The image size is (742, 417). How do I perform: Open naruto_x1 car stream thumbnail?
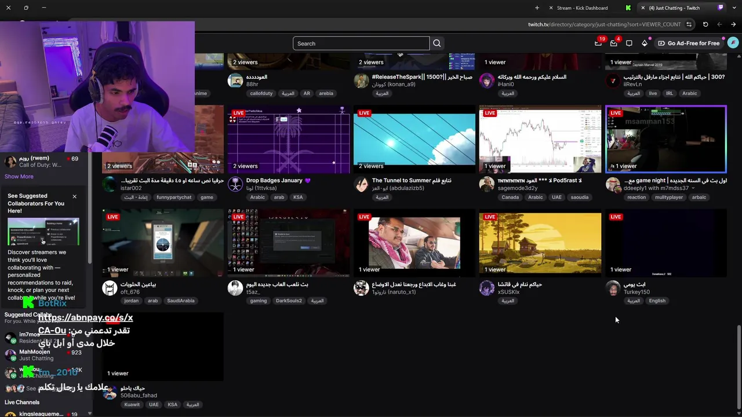click(x=414, y=243)
